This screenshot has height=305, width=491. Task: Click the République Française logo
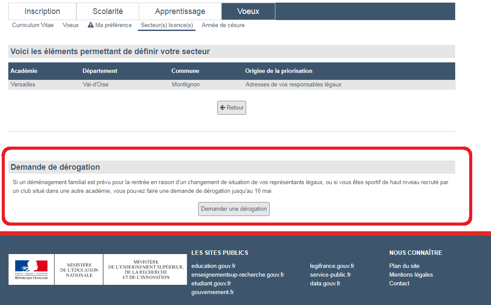(x=31, y=269)
